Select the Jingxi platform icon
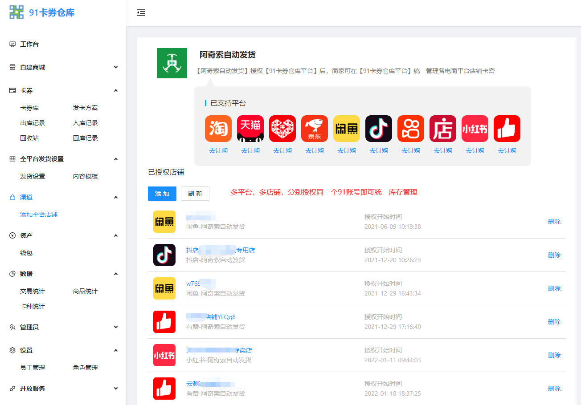The width and height of the screenshot is (581, 405). 314,128
